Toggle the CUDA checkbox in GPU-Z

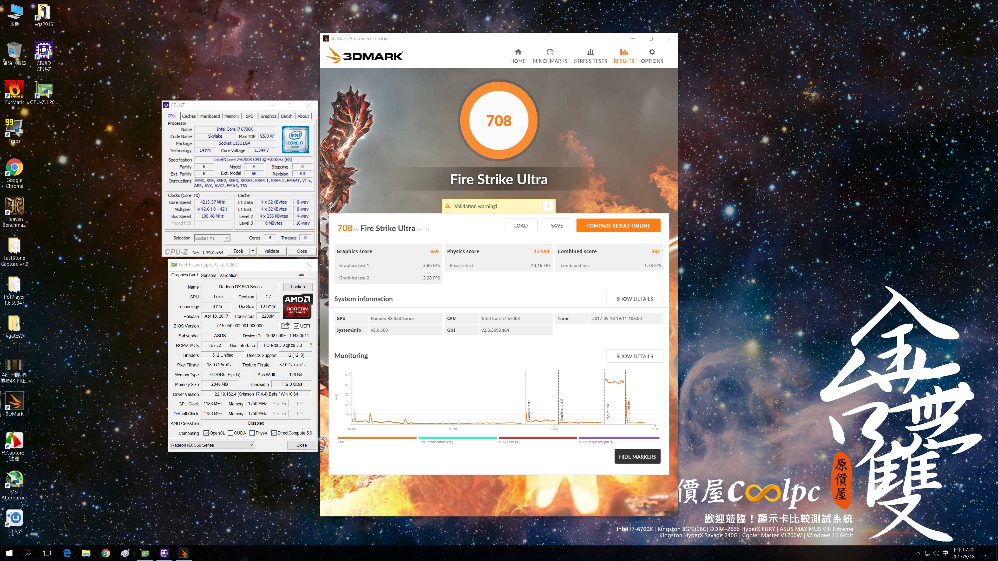click(231, 433)
